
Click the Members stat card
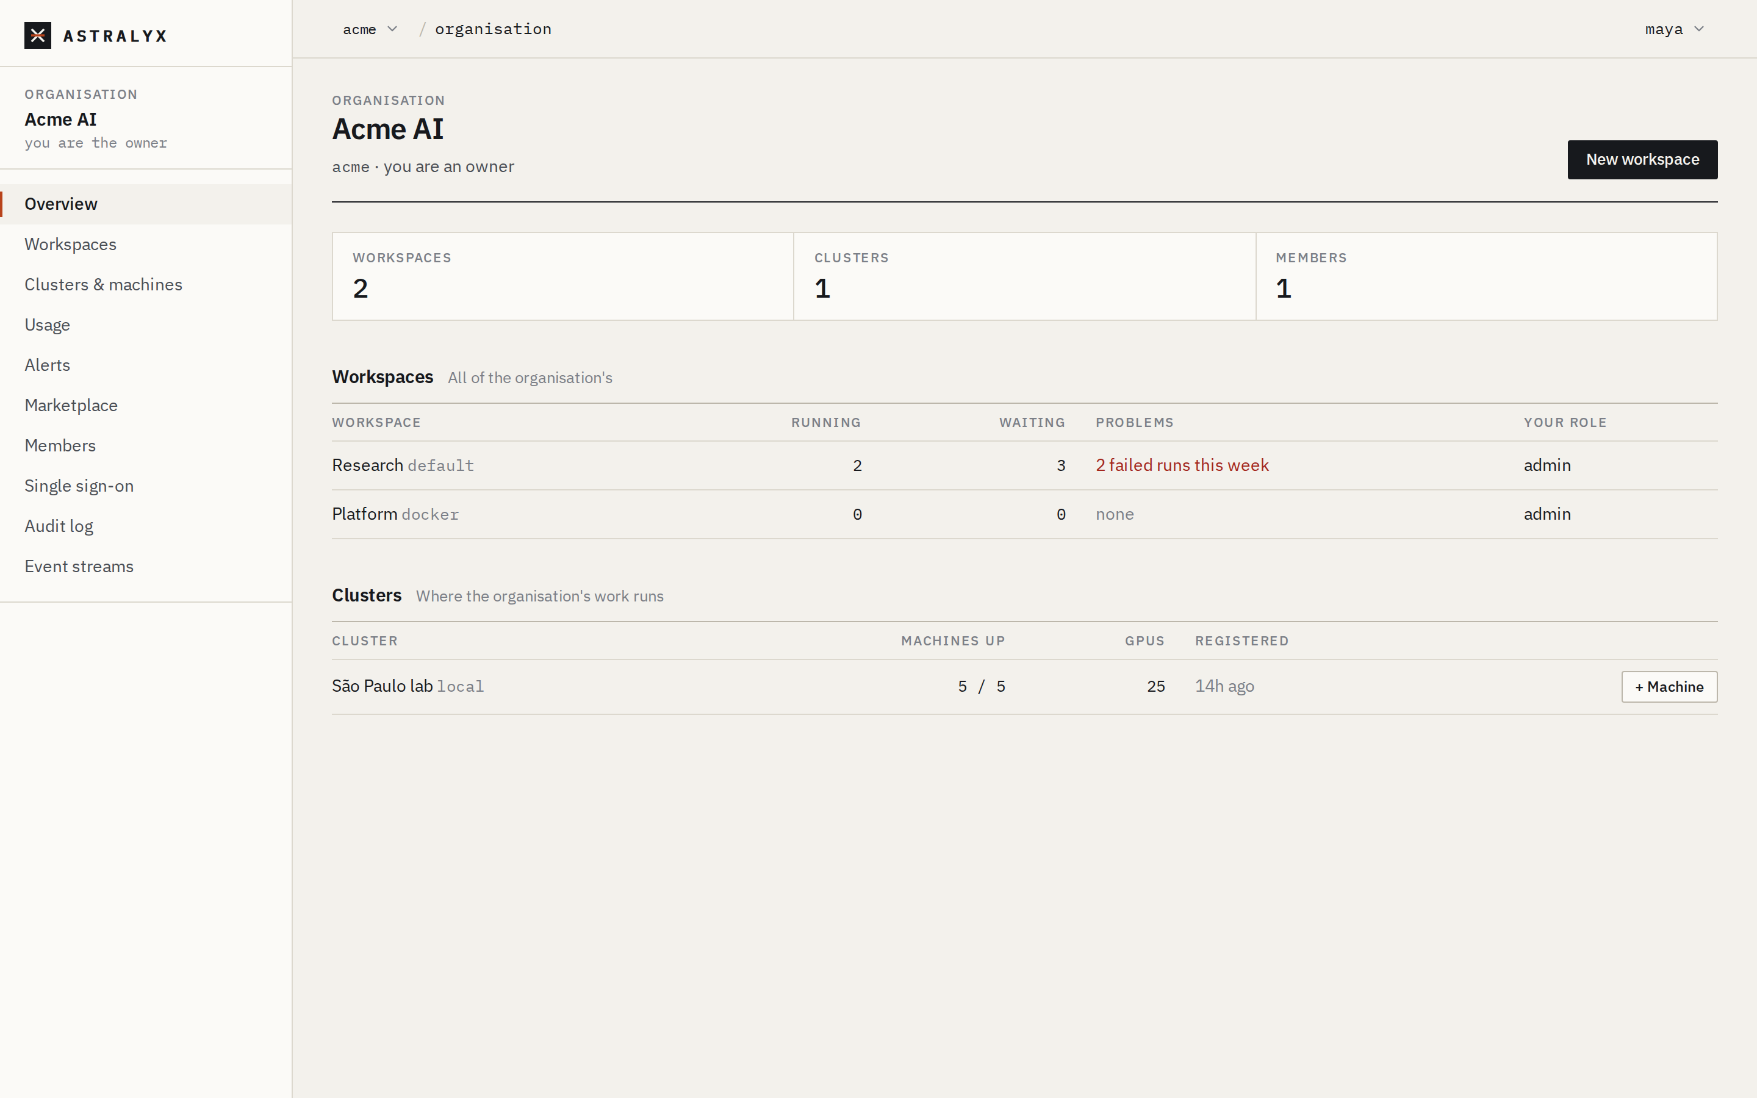click(x=1486, y=276)
